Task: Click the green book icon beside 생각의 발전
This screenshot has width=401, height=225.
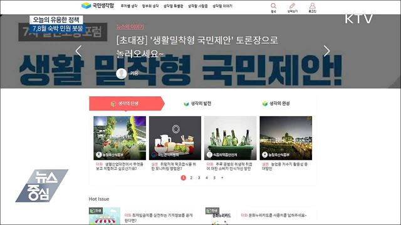Action: (x=186, y=104)
